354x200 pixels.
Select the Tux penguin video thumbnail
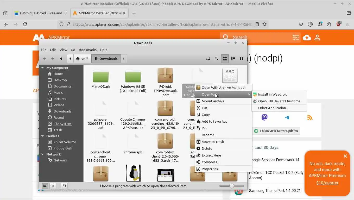133,173
